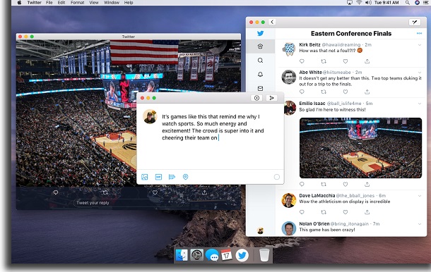Share Emilio Isaac's tweet
Image resolution: width=431 pixels, height=272 pixels.
pyautogui.click(x=367, y=184)
